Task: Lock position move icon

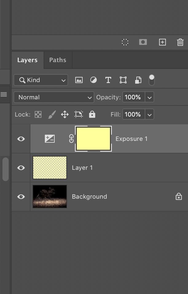Action: [65, 114]
